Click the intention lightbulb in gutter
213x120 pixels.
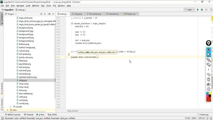coord(69,54)
